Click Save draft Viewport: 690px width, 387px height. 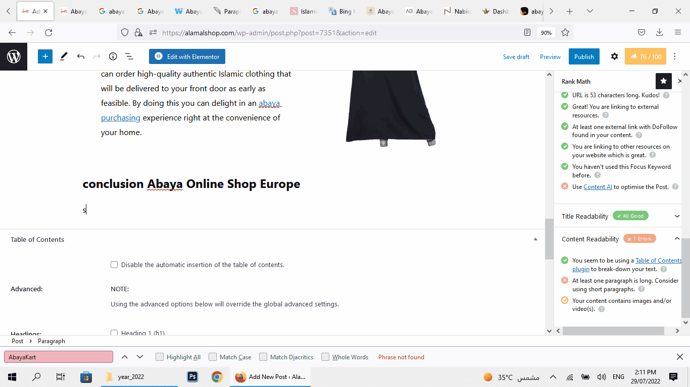pyautogui.click(x=516, y=57)
